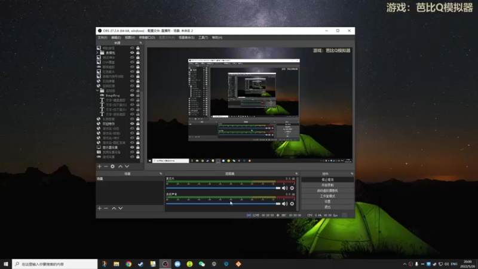Mute the 麦克风 audio channel speaker icon
The image size is (478, 269).
pos(284,188)
